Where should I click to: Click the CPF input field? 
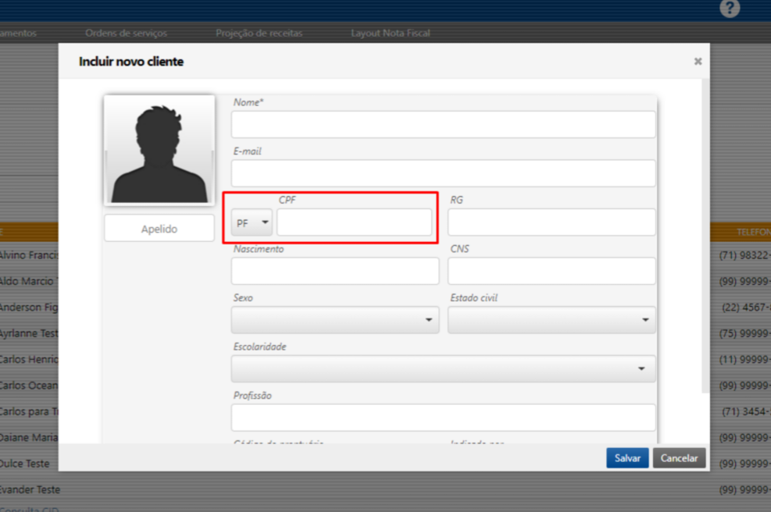(354, 222)
